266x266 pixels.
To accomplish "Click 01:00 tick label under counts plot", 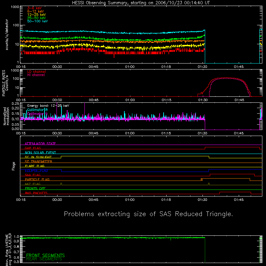I will click(130, 67).
